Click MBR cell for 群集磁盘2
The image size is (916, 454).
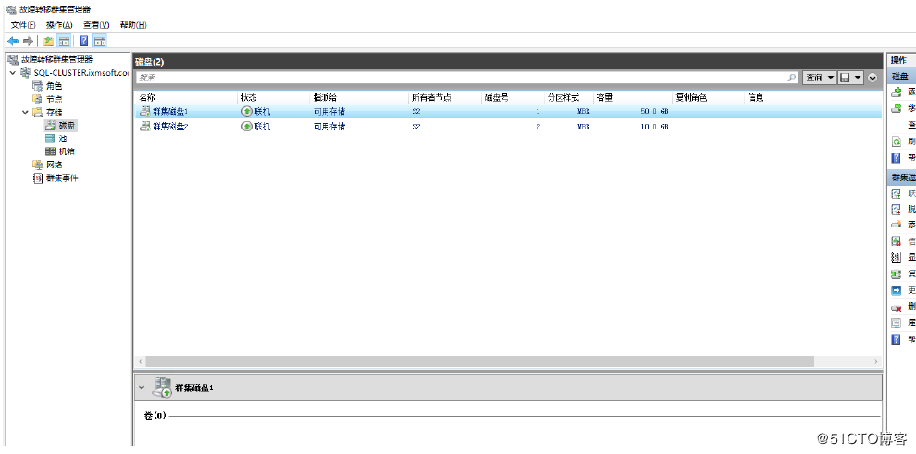coord(584,126)
